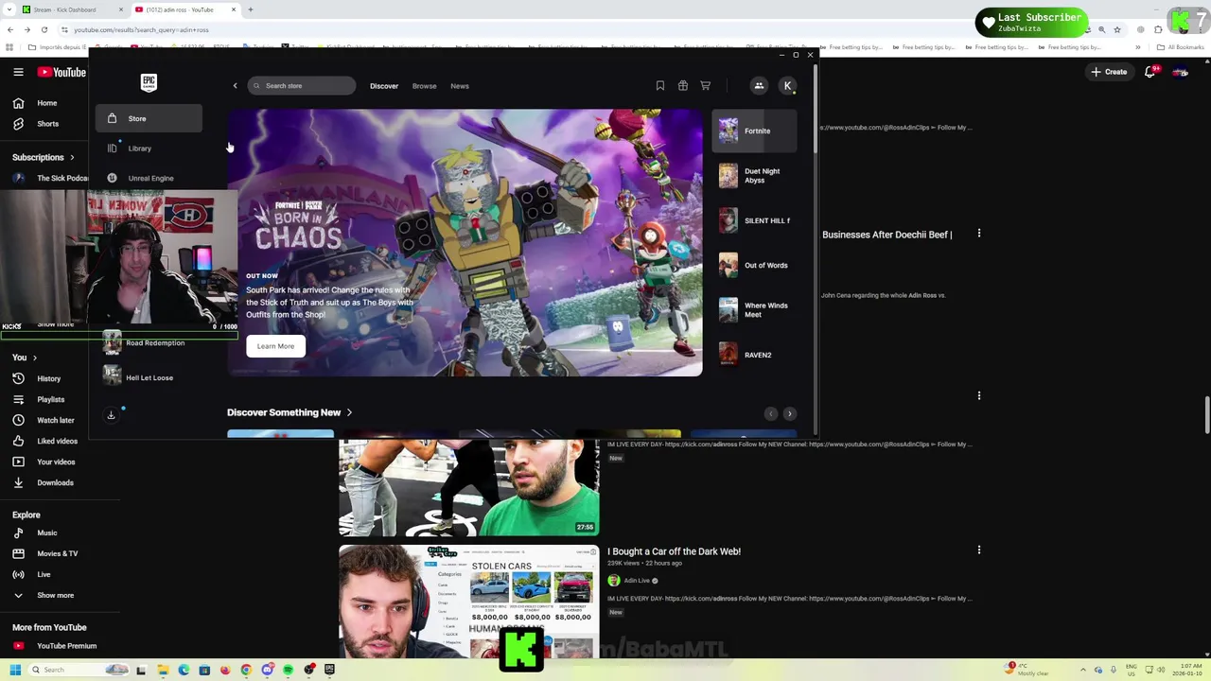
Task: Switch to the Browse tab
Action: click(424, 86)
